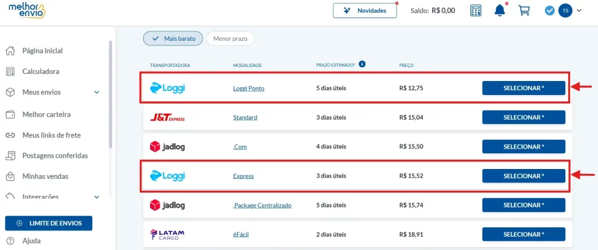
Task: Click the R$ 18,91 price
Action: pos(411,234)
